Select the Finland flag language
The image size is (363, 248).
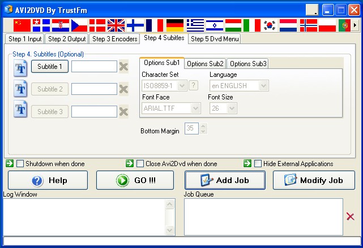pos(135,25)
